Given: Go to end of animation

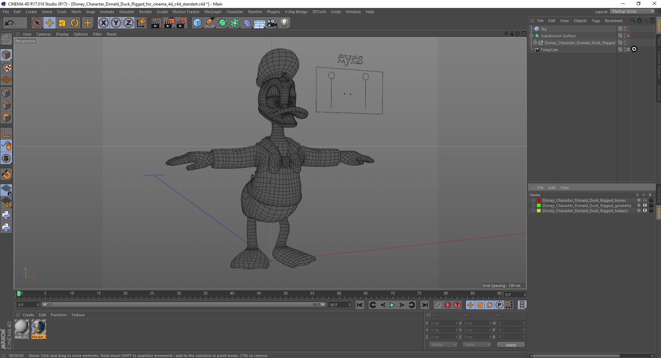Looking at the screenshot, I should point(425,305).
